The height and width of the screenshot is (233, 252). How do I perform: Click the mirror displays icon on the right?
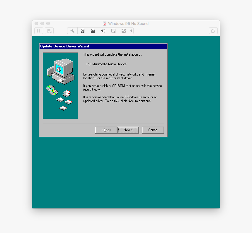coord(213,31)
